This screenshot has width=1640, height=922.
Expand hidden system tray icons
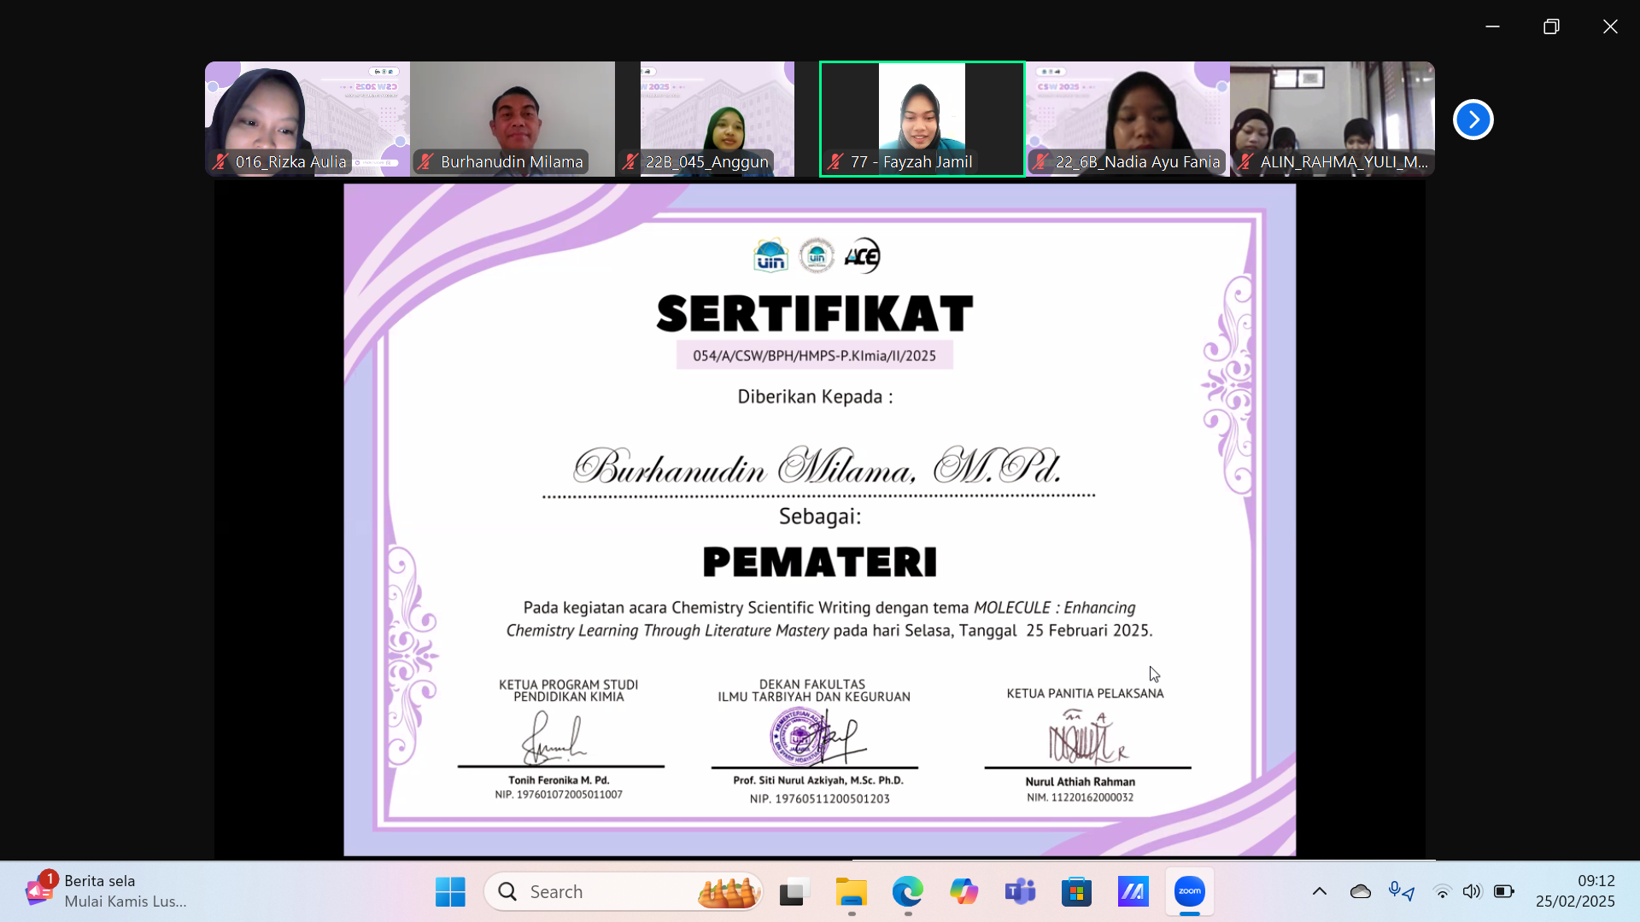(1320, 891)
